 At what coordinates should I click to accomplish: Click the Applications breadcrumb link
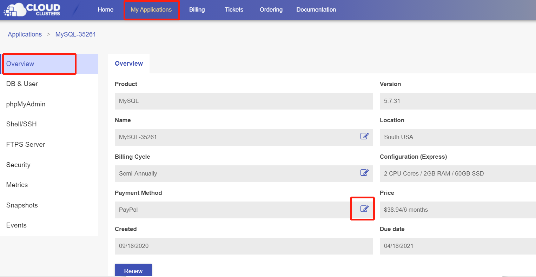25,34
